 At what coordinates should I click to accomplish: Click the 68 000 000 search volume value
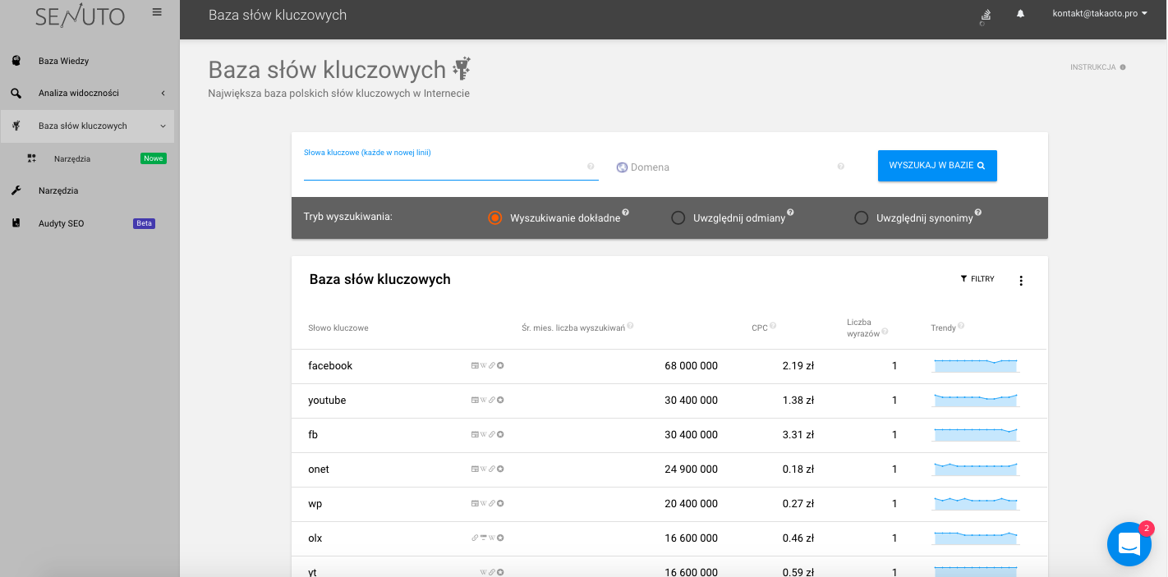pos(691,366)
